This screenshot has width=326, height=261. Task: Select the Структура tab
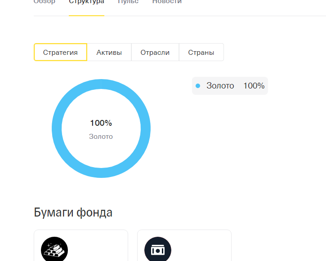tap(86, 2)
